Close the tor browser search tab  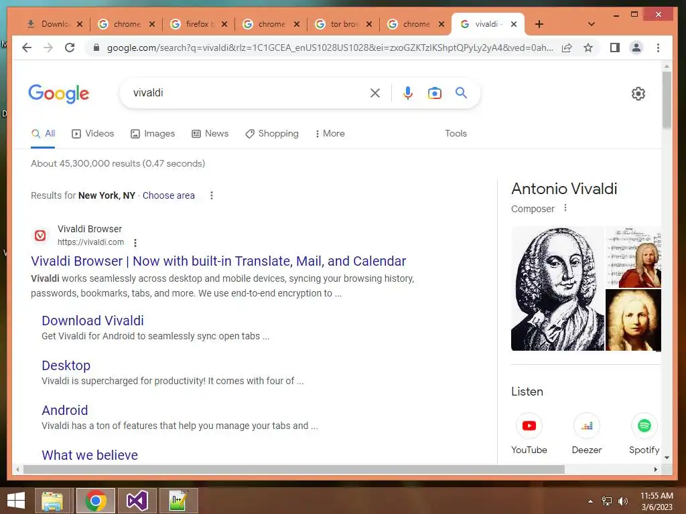click(x=369, y=24)
